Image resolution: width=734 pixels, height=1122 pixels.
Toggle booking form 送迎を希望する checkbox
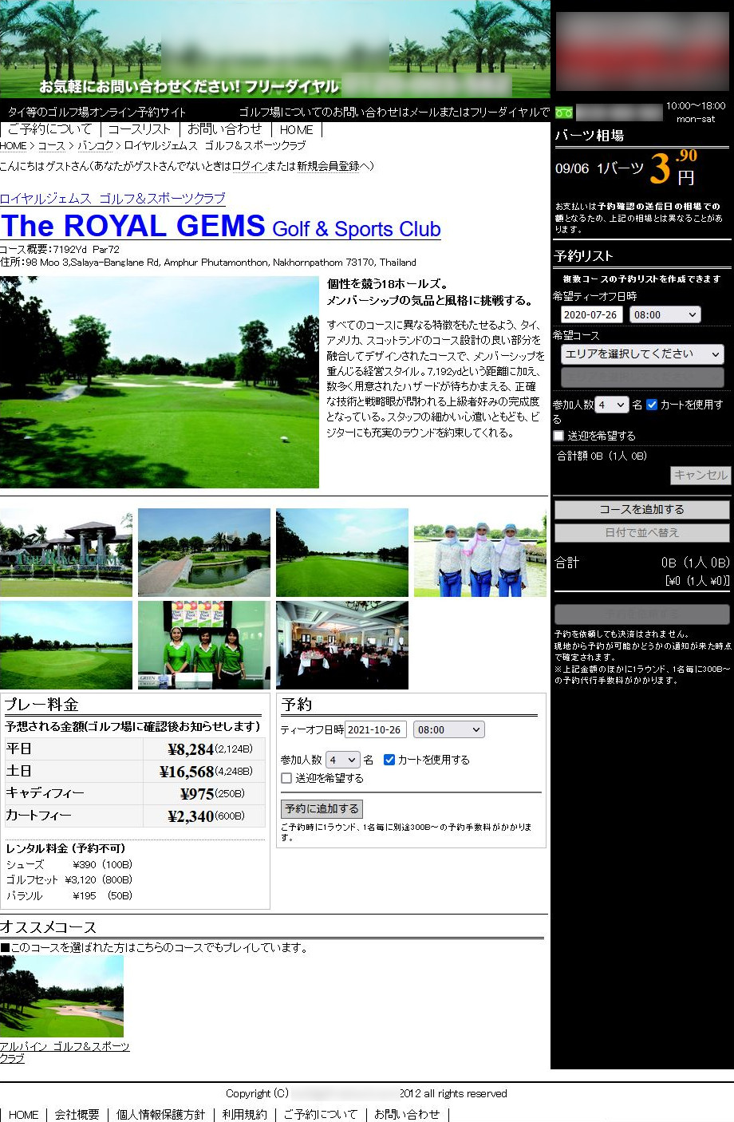point(286,778)
